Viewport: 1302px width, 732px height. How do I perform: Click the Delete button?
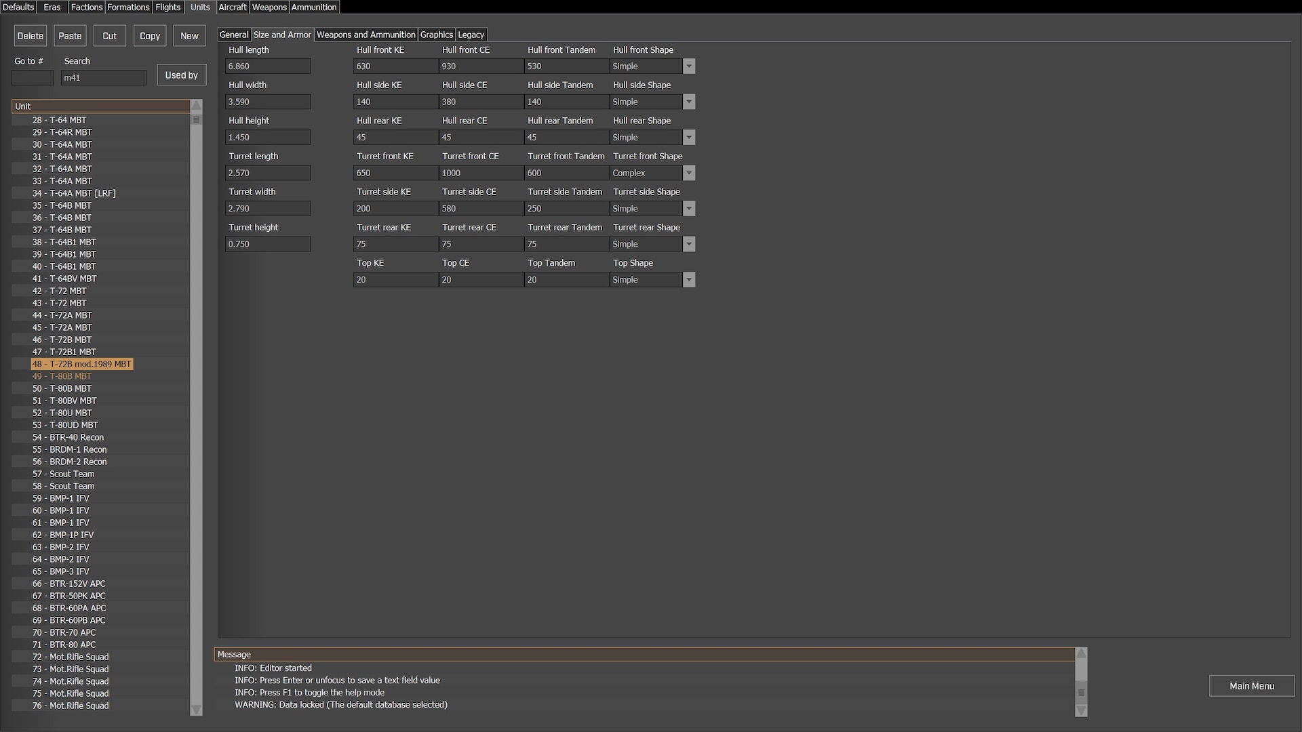[31, 36]
